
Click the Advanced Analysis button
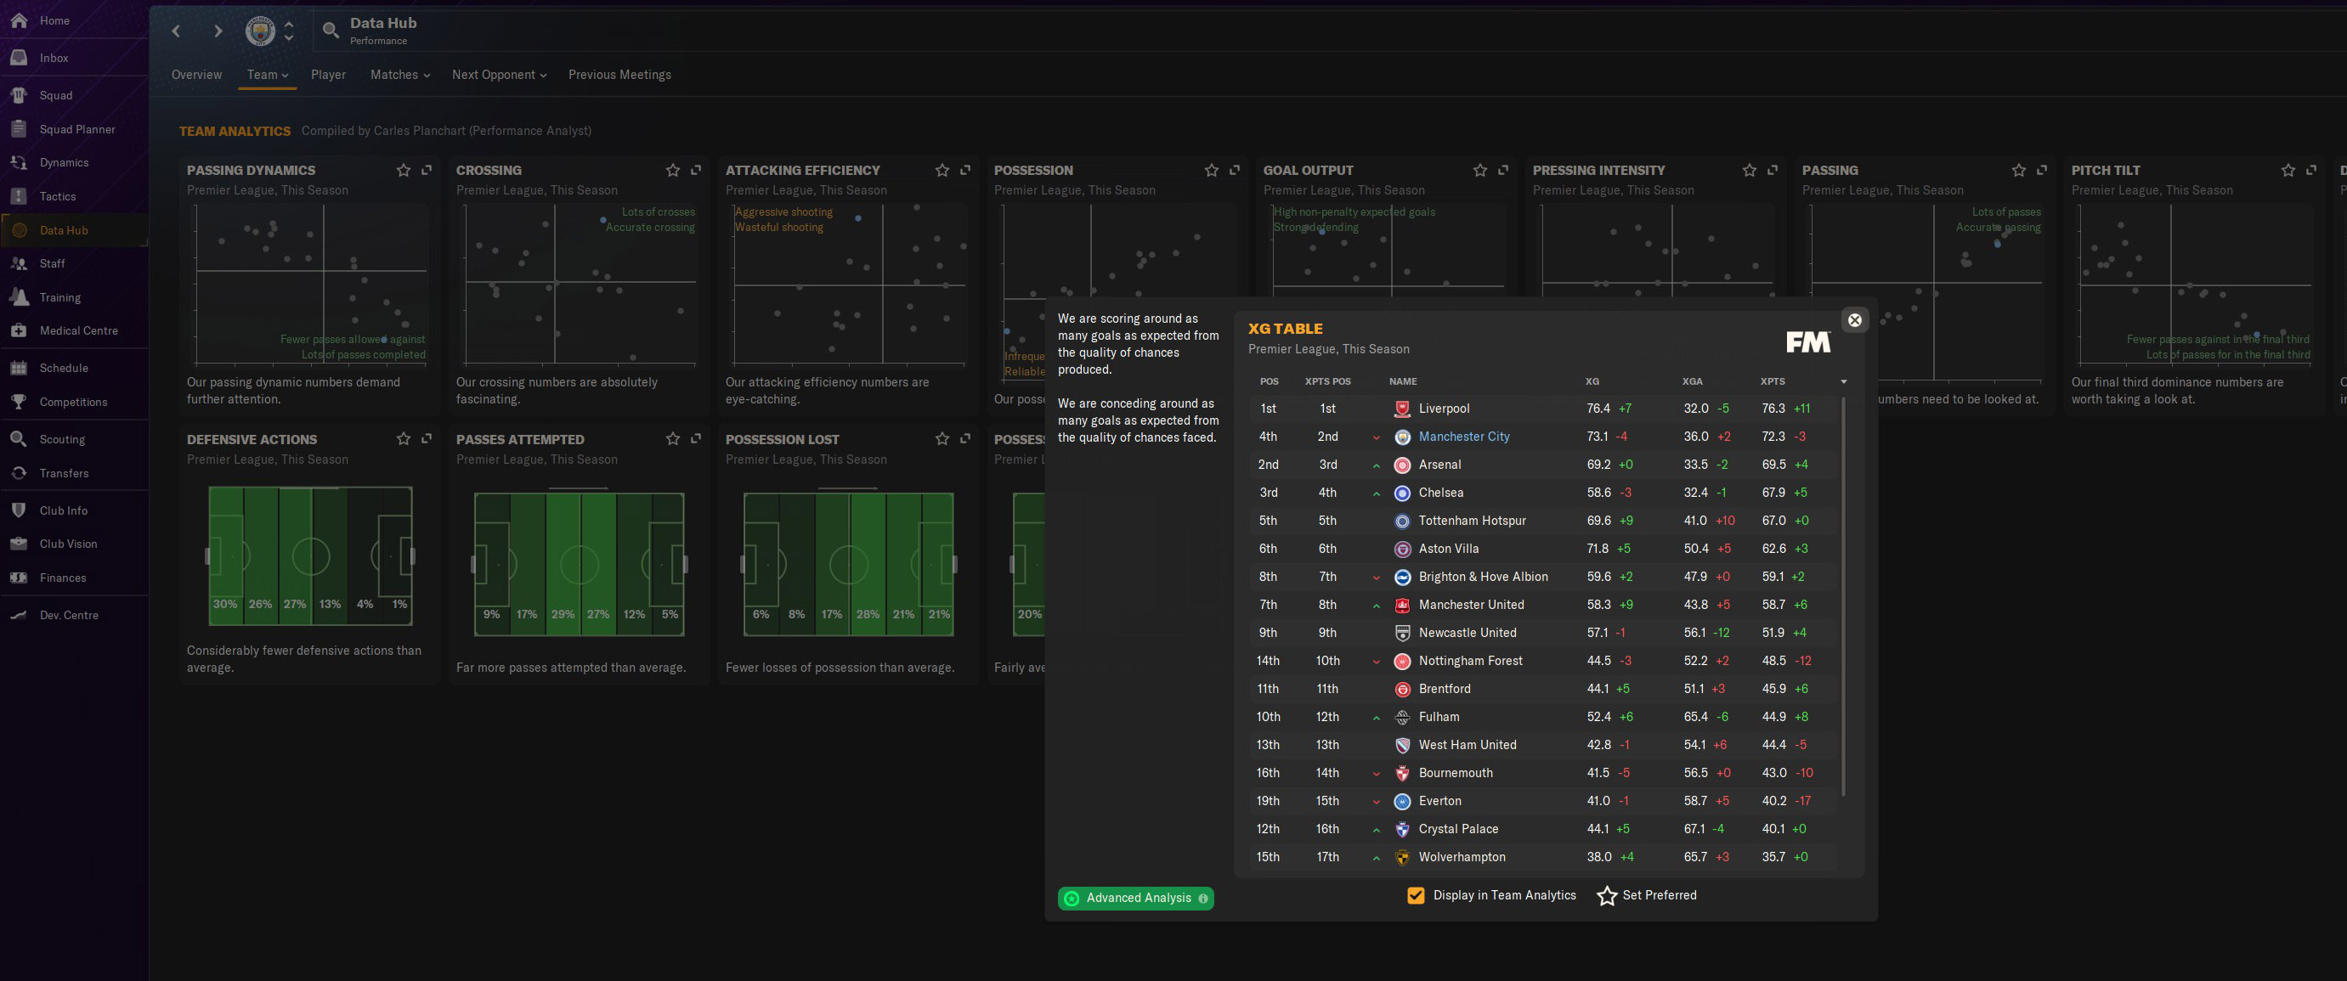pyautogui.click(x=1135, y=898)
